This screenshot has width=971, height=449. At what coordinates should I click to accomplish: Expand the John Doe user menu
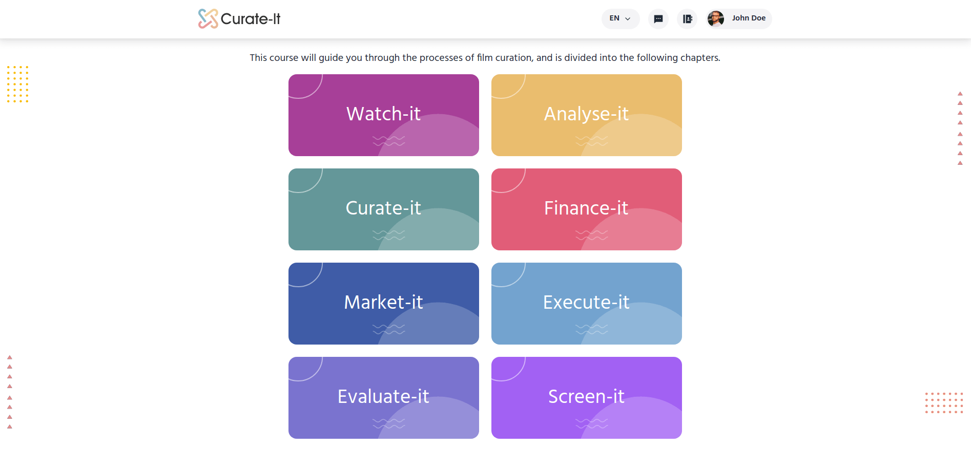(x=749, y=18)
